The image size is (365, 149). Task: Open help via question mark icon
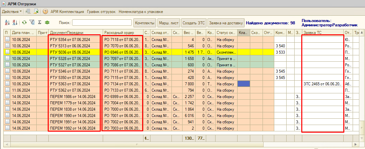[45, 11]
